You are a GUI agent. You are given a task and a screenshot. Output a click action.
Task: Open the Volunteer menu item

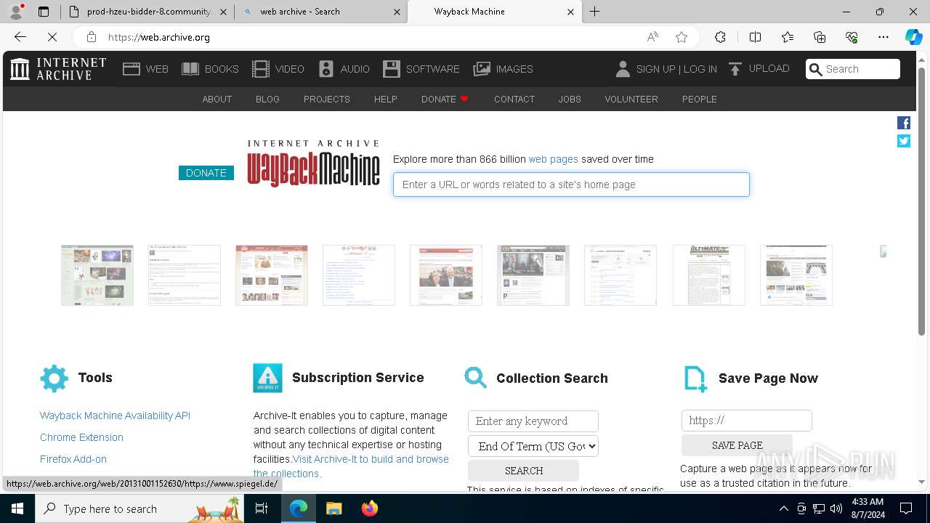631,99
